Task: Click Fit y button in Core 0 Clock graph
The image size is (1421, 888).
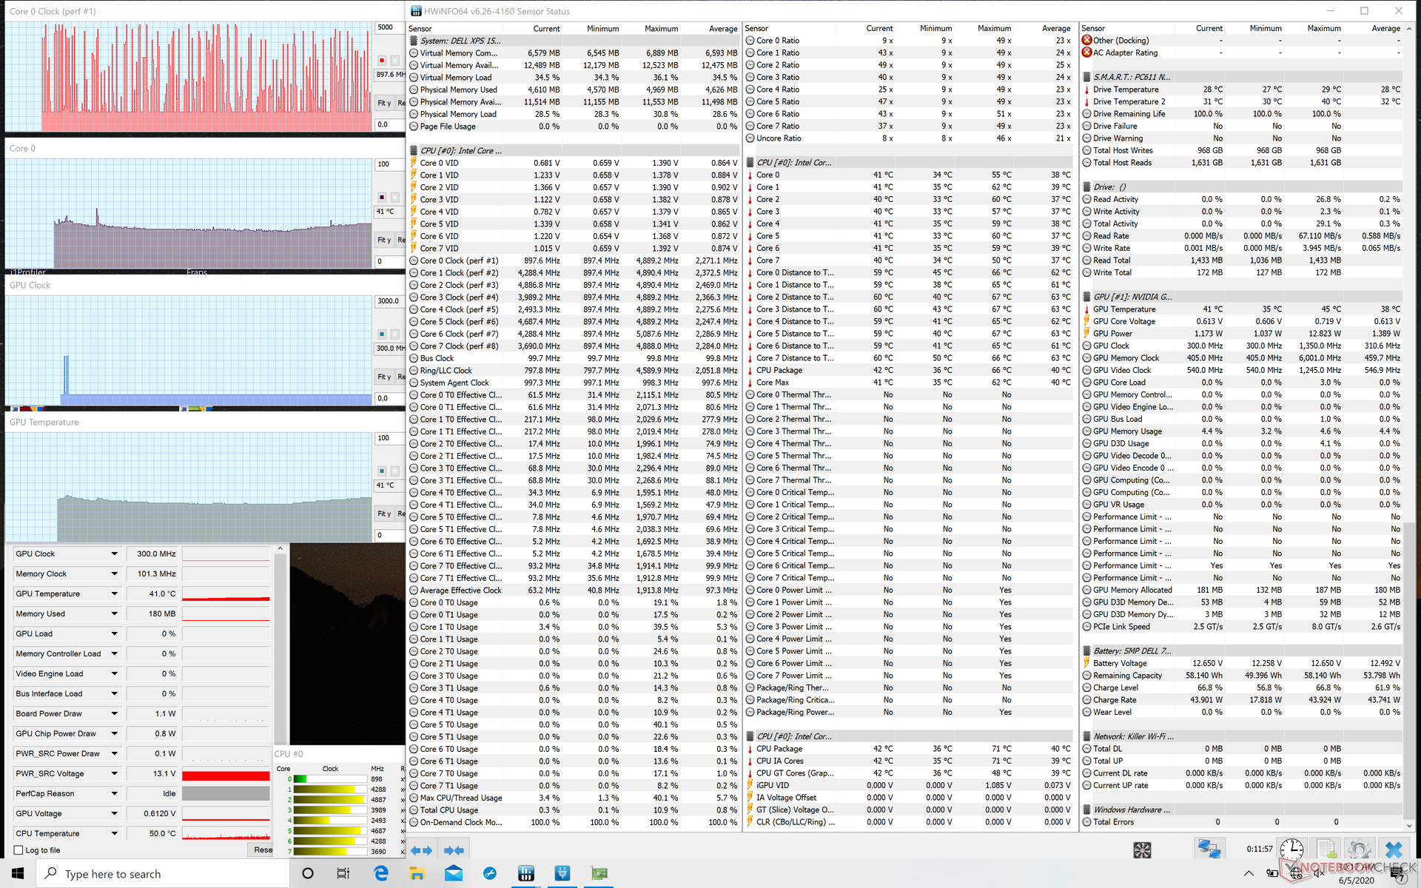Action: [384, 103]
